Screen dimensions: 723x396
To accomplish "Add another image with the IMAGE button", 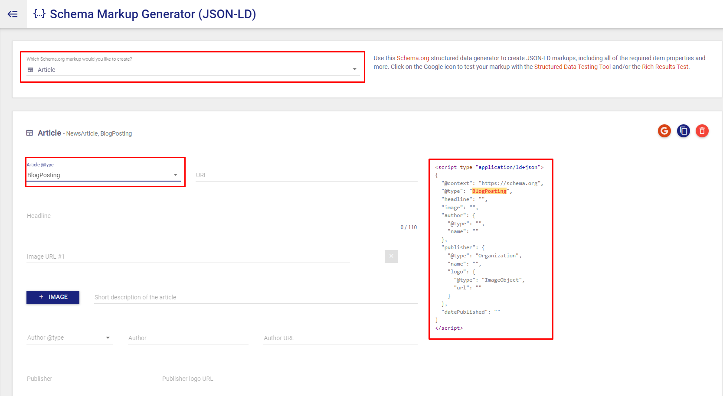I will [x=52, y=297].
